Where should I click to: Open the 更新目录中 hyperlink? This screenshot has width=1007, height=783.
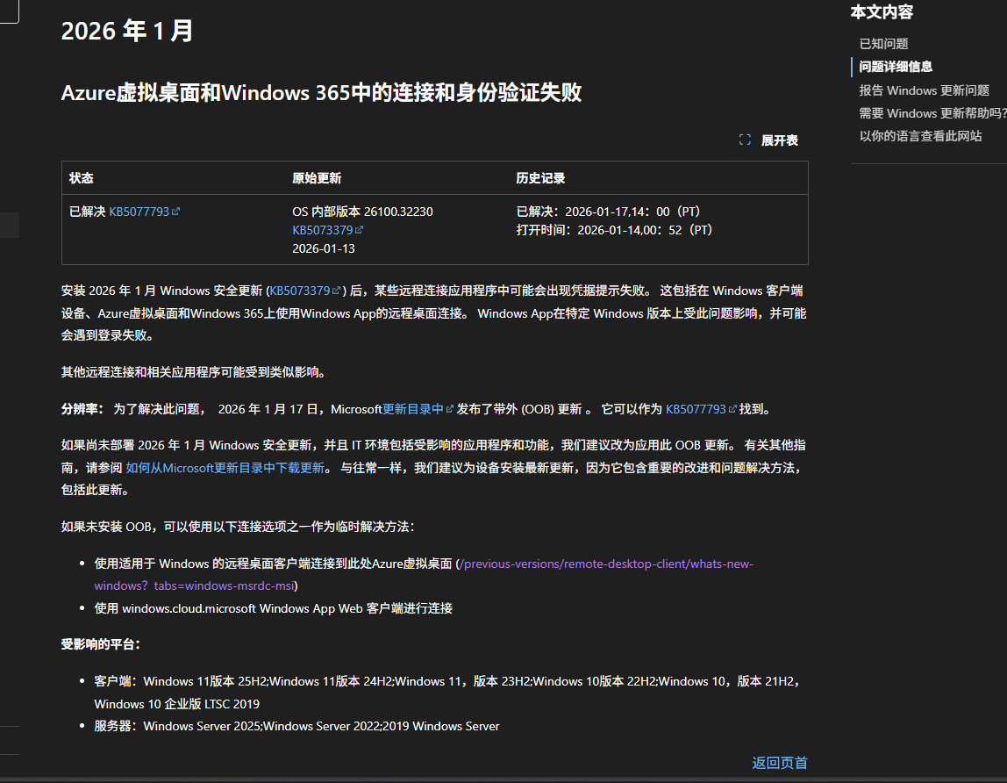click(x=413, y=408)
